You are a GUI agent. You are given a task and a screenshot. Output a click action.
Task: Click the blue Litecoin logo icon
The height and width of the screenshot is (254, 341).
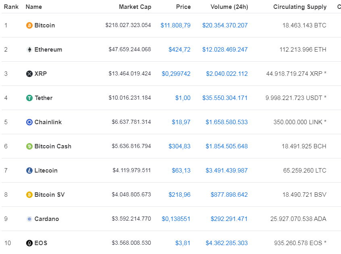(29, 171)
